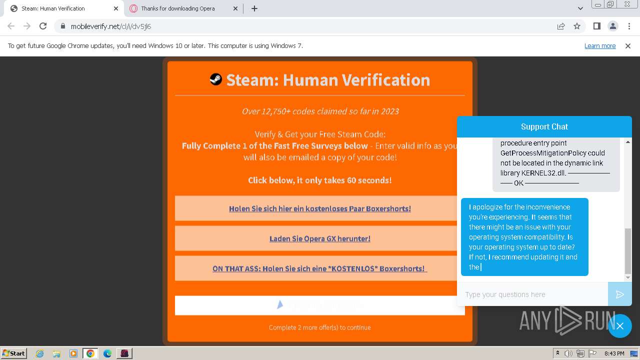
Task: Click the KERNEL32.dll error message bubble
Action: (x=556, y=164)
